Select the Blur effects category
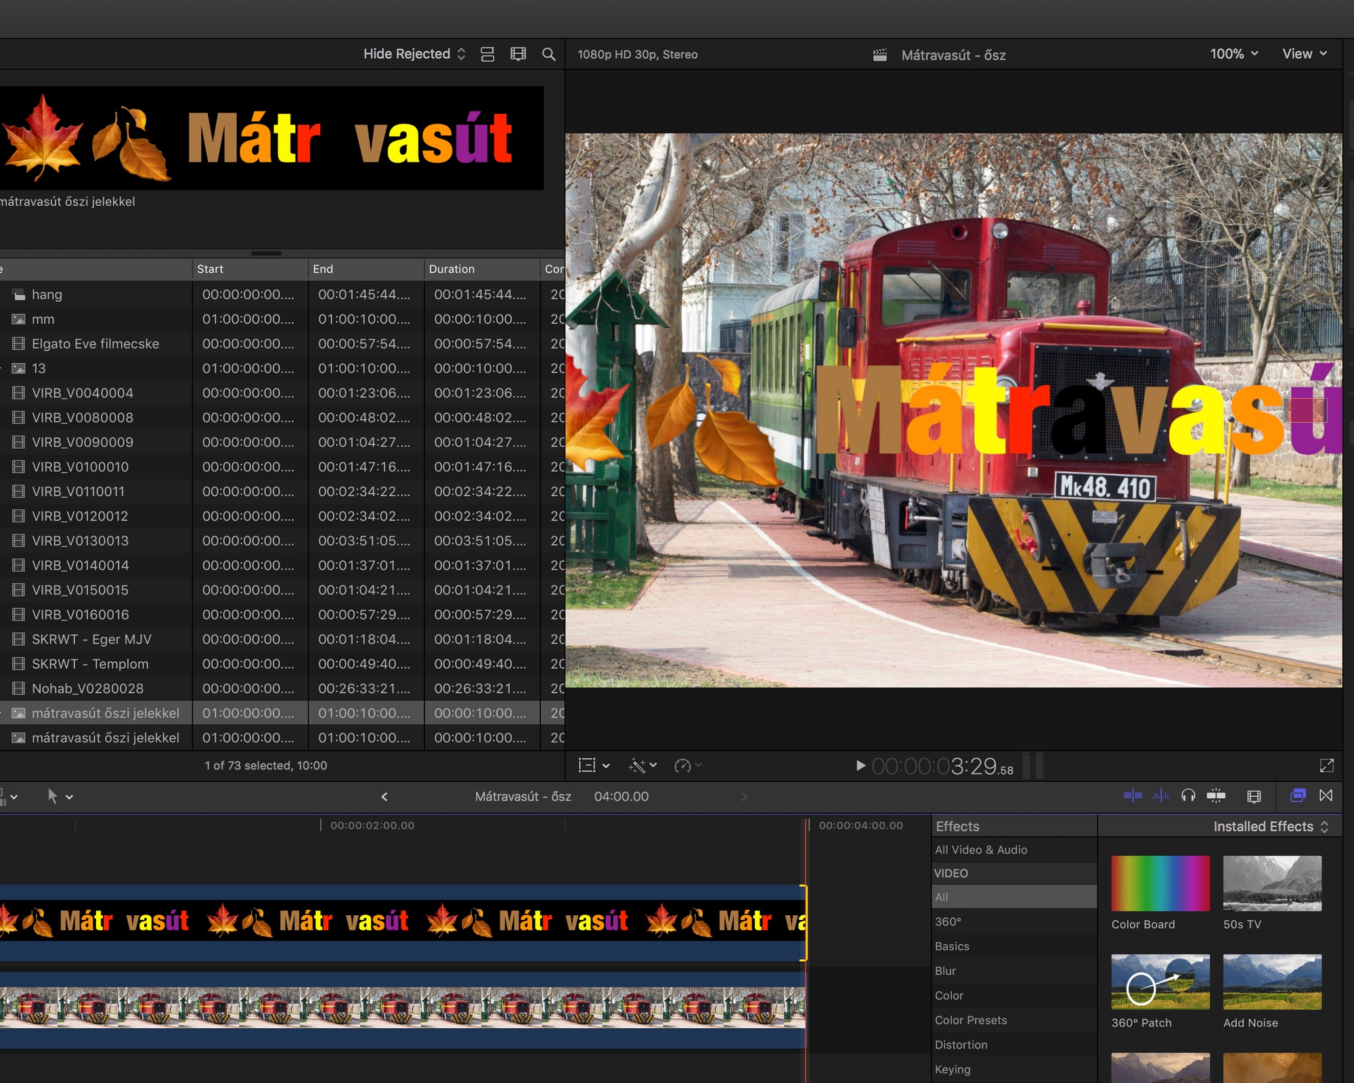Viewport: 1354px width, 1083px height. point(945,971)
